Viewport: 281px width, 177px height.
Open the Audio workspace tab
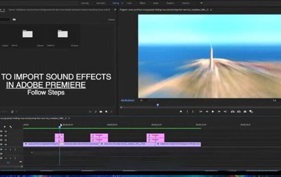coord(156,3)
